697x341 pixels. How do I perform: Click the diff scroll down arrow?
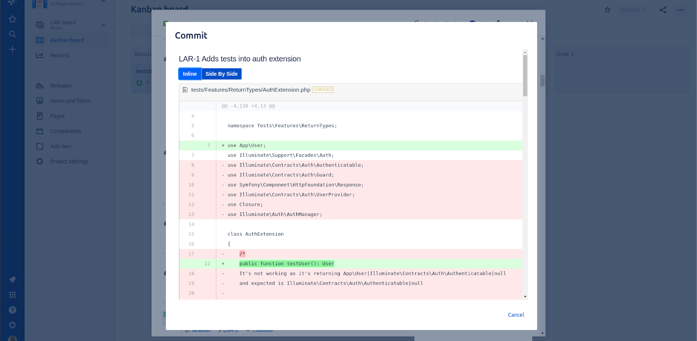pos(525,297)
